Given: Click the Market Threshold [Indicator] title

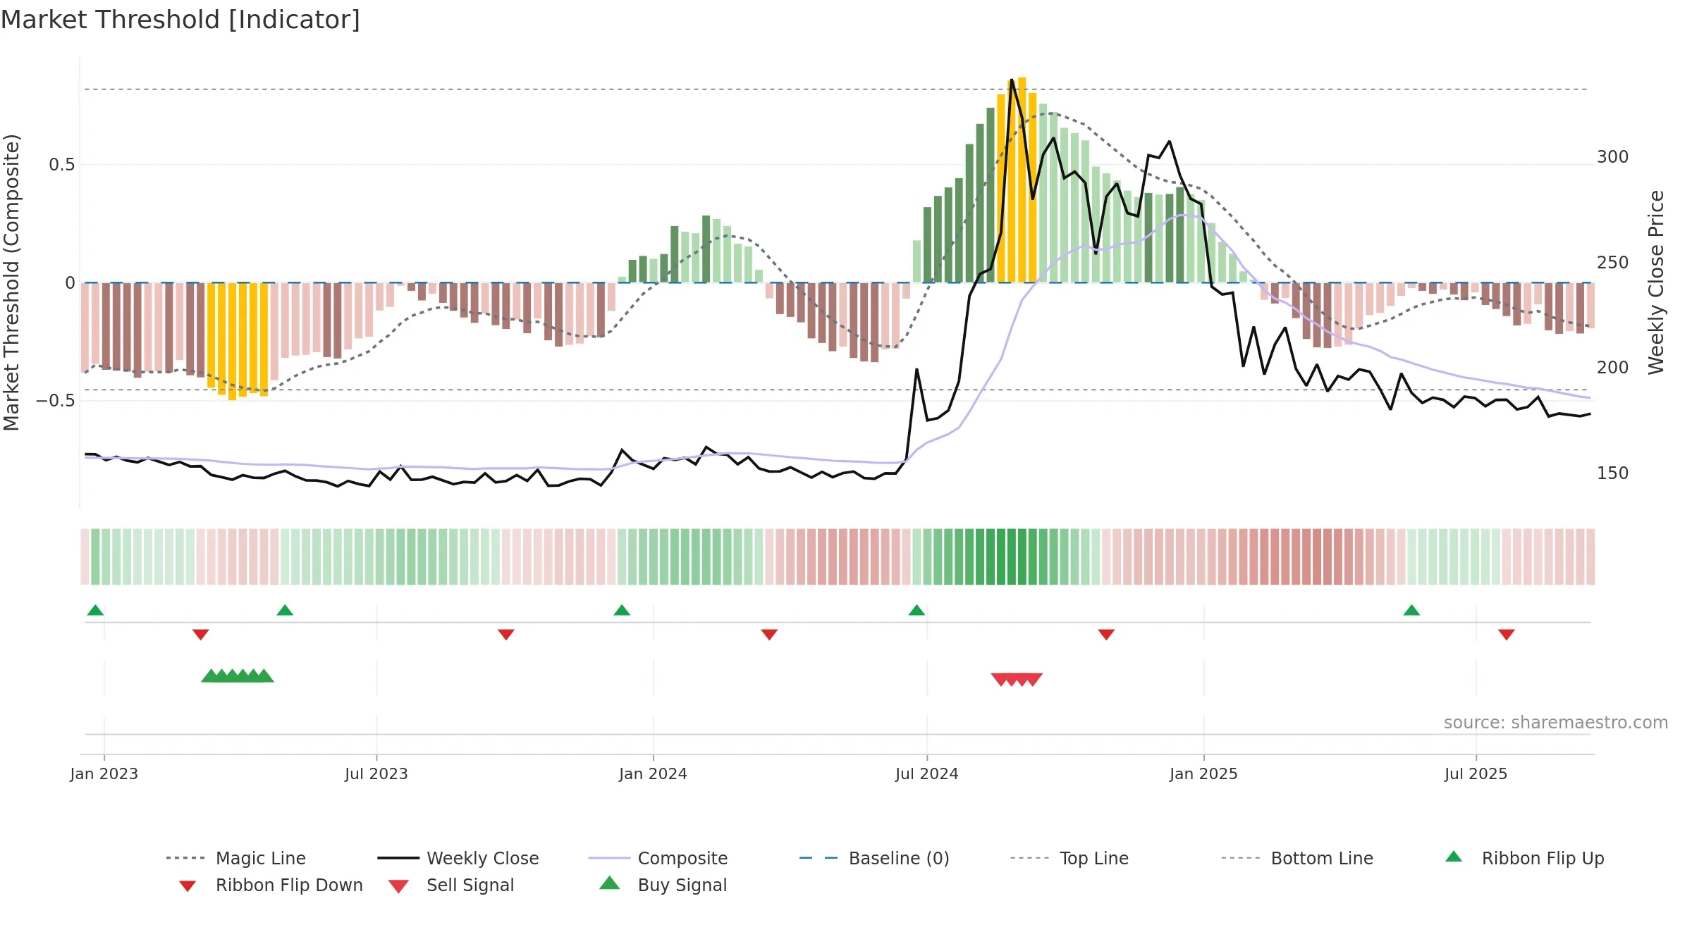Looking at the screenshot, I should (x=180, y=20).
